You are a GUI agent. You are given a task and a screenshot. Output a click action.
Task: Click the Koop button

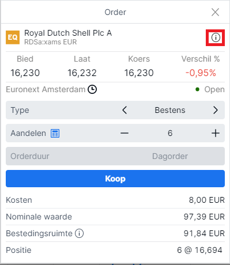[x=115, y=179]
